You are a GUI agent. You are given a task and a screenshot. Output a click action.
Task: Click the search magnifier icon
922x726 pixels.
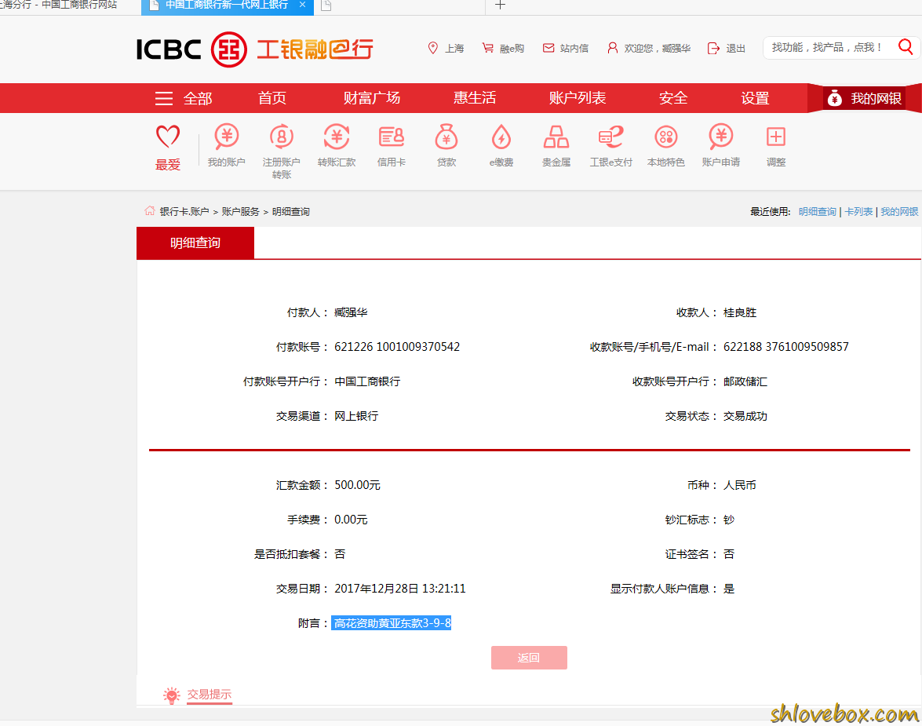[906, 47]
